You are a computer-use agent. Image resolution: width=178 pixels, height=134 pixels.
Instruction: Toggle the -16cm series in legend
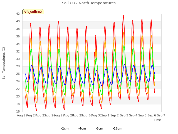pos(115,129)
